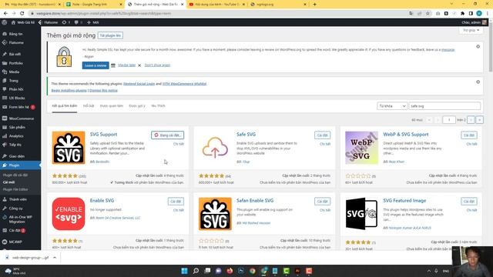This screenshot has width=493, height=277.
Task: Bookmark this page with the star icon
Action: [x=428, y=14]
